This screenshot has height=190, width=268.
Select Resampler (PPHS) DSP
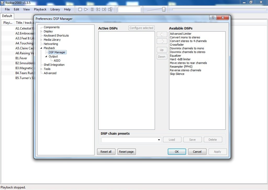pos(181,67)
